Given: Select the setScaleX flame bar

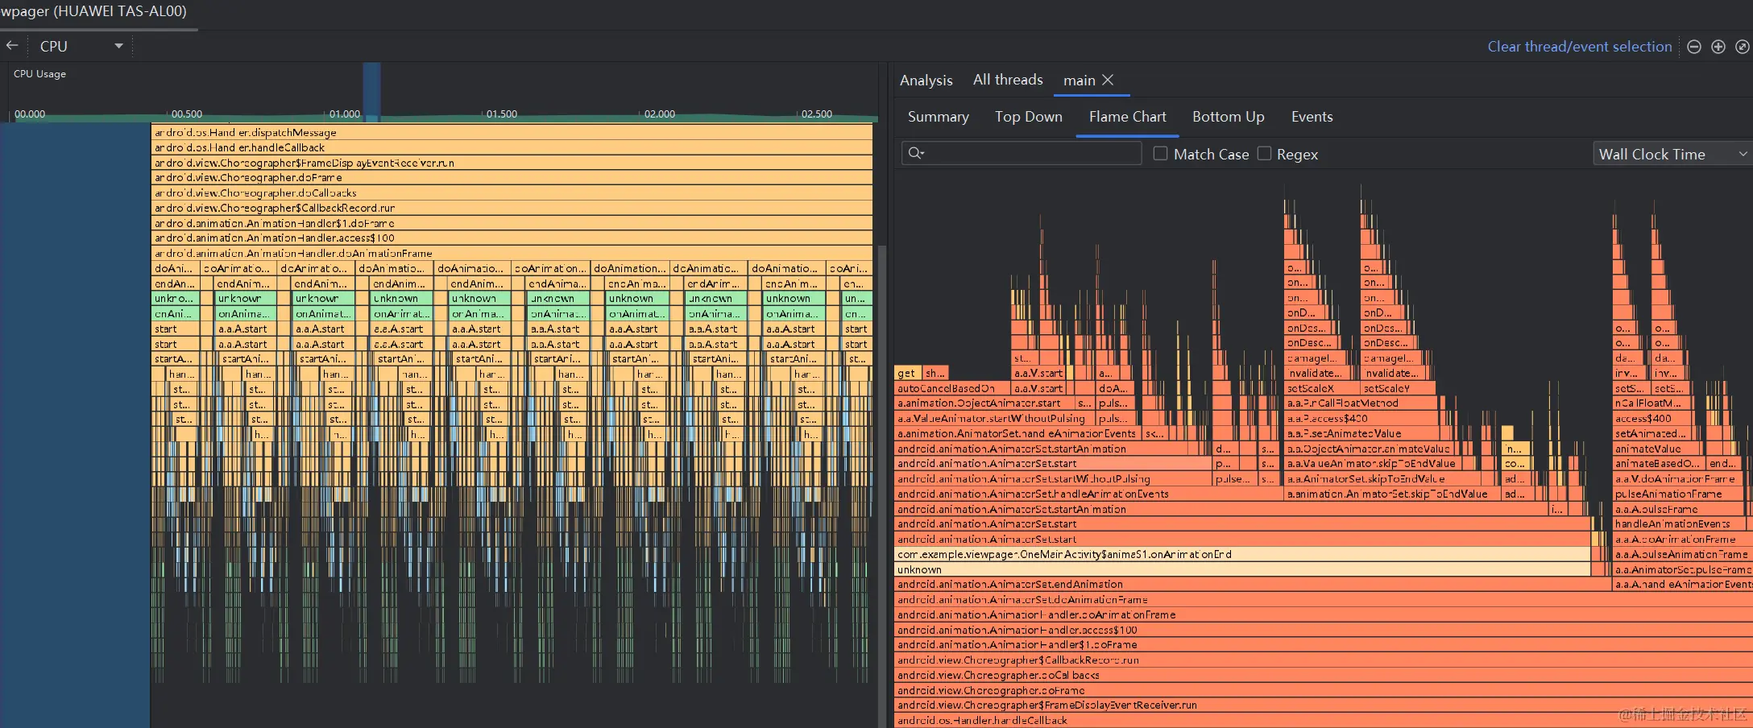Looking at the screenshot, I should [x=1323, y=388].
